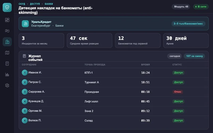
Task: Click the Детекция накладок на банкоматы title
Action: 55,10
